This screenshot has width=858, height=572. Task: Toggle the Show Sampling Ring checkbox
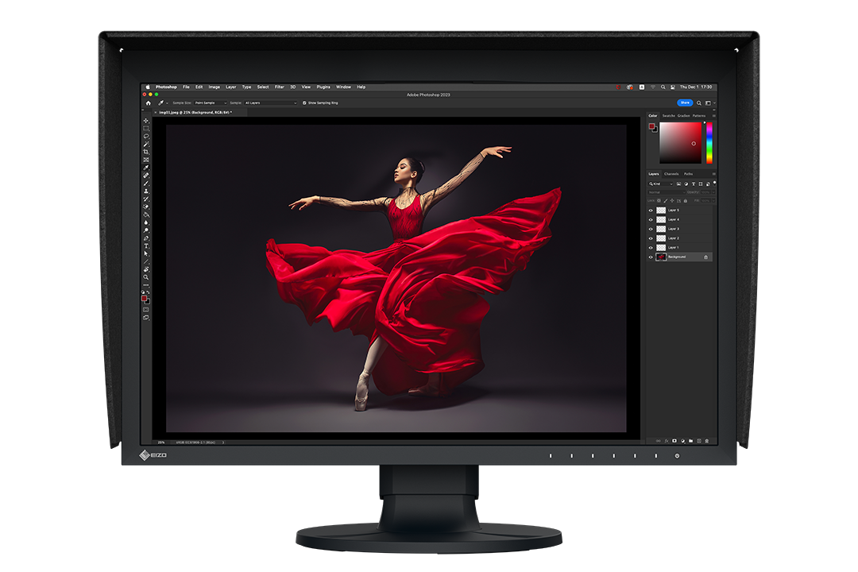[304, 102]
